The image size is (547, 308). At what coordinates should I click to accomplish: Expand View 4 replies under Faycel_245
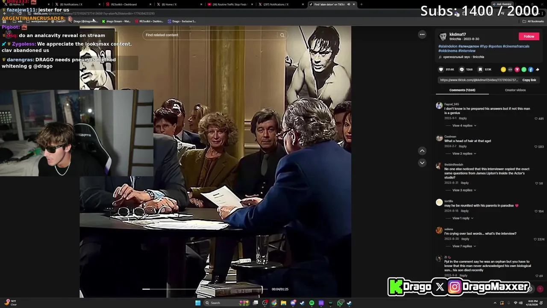[464, 125]
